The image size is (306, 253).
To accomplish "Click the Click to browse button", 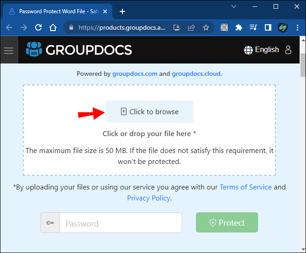I will [149, 111].
